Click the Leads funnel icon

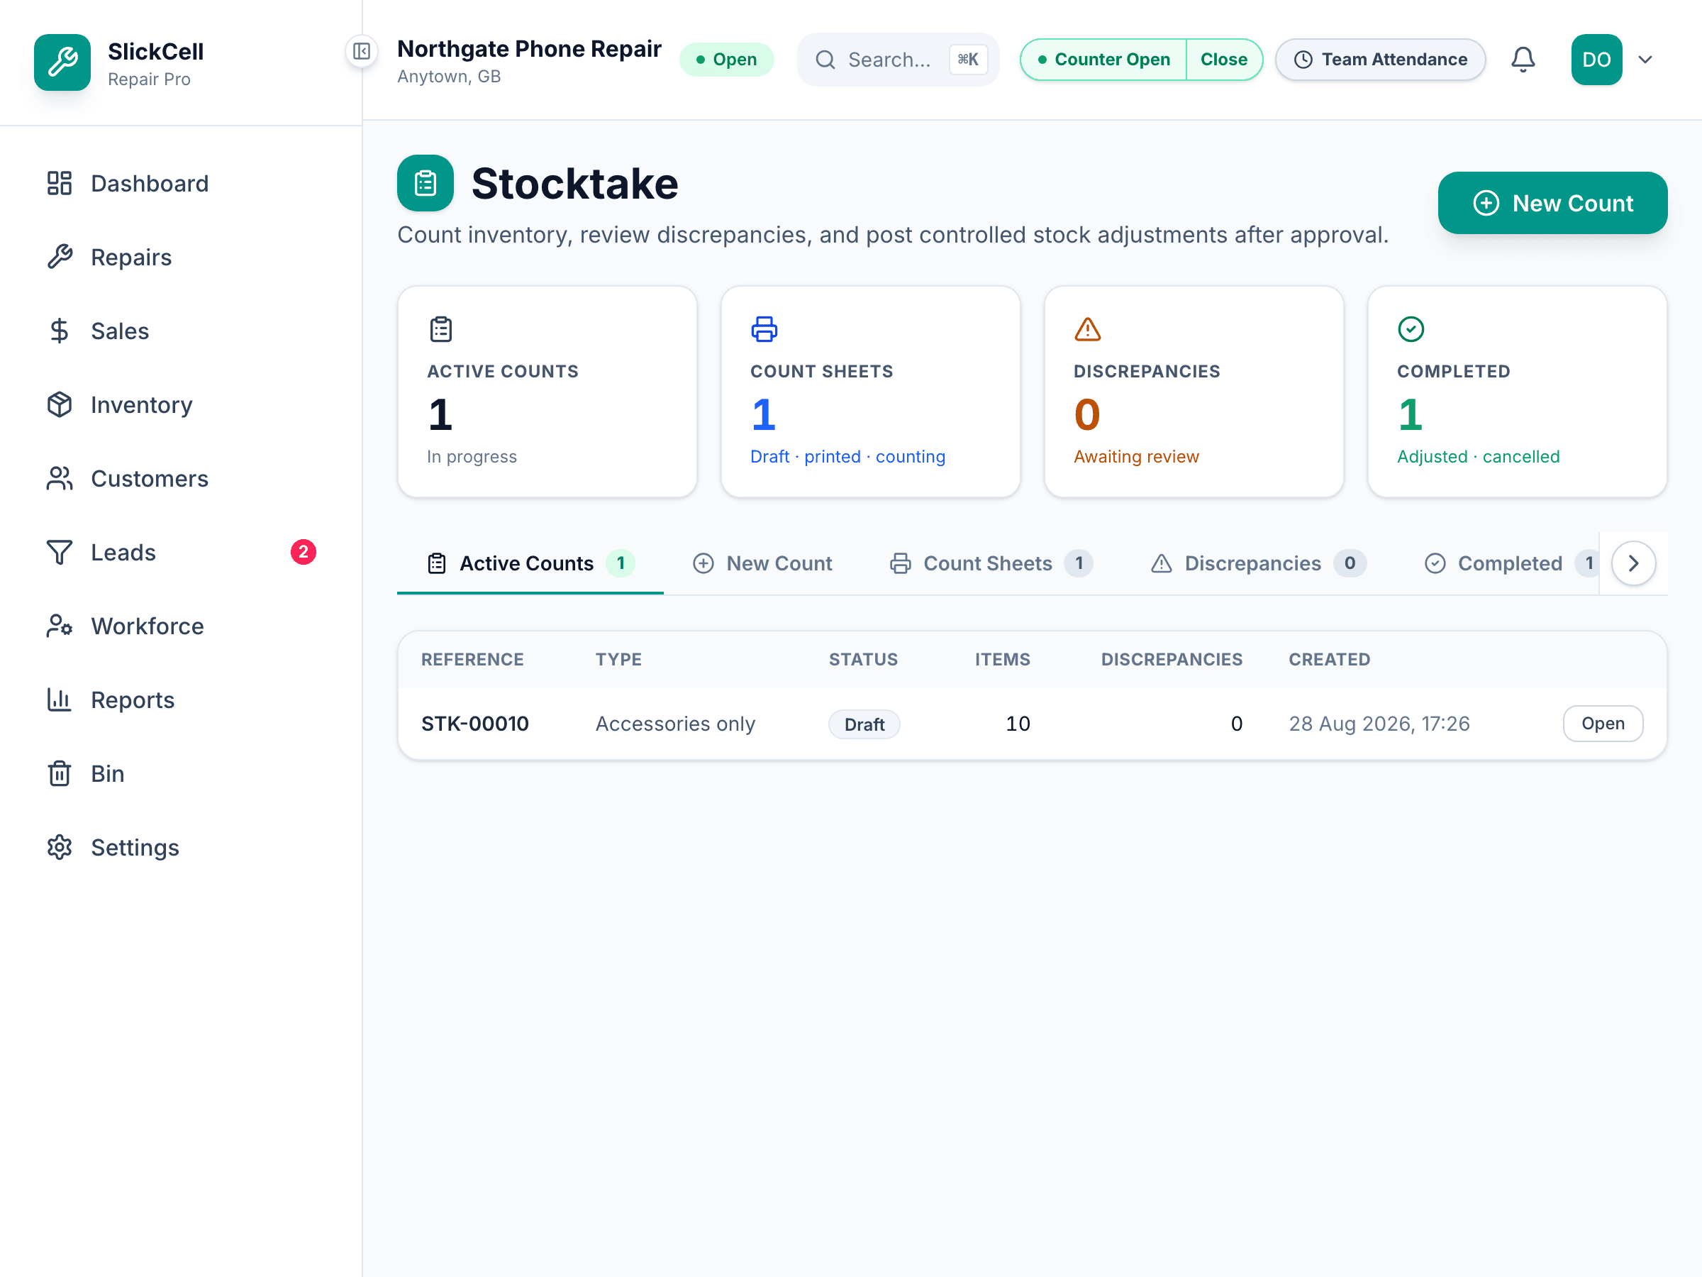point(60,553)
